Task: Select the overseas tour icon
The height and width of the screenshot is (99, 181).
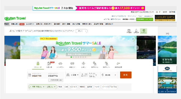Action: pyautogui.click(x=106, y=63)
